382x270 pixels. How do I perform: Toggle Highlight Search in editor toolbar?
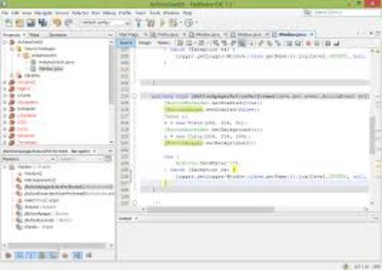pyautogui.click(x=241, y=44)
